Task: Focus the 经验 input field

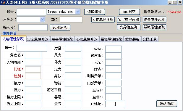Action: 113,49
